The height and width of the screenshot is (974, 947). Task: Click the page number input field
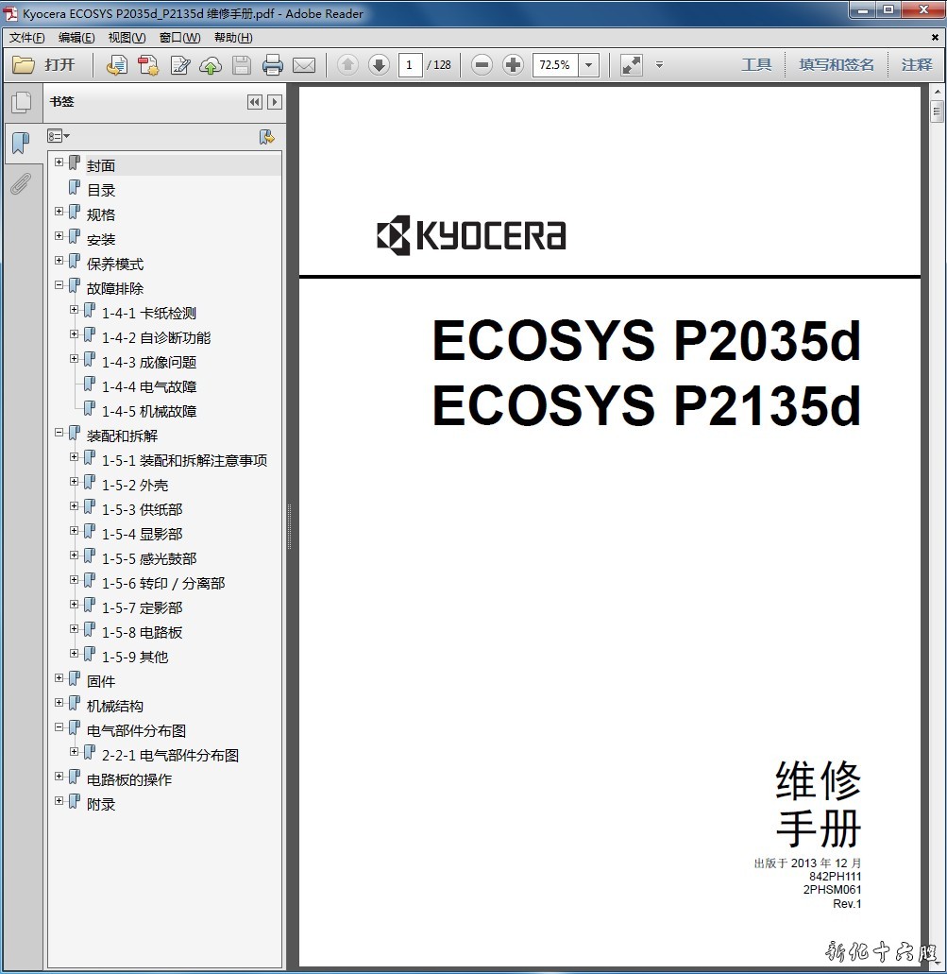tap(410, 65)
